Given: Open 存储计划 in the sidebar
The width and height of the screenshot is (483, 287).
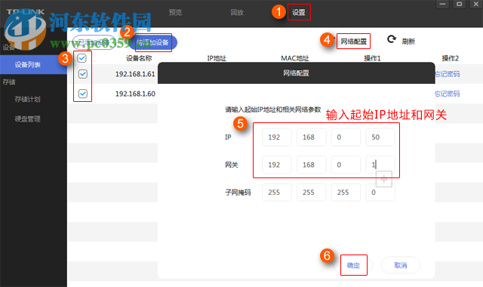Looking at the screenshot, I should tap(27, 99).
